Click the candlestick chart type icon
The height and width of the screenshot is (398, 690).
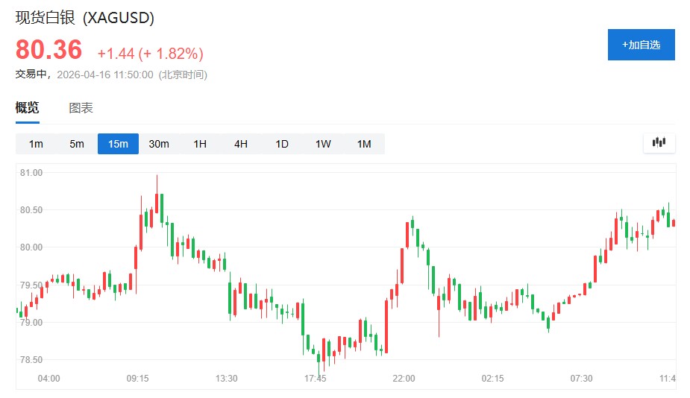tap(659, 142)
